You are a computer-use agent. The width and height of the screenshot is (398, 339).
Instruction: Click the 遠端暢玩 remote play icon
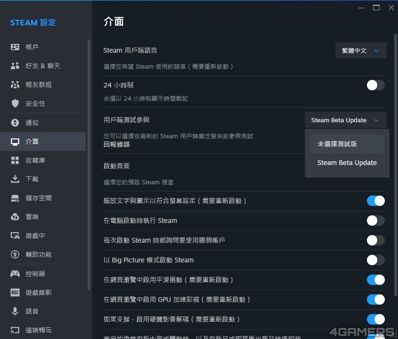pos(15,330)
